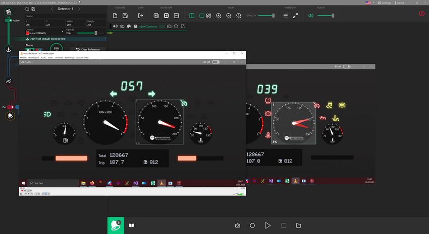The height and width of the screenshot is (234, 429).
Task: Open the Wiedergabe menu in VLC
Action: (x=34, y=58)
